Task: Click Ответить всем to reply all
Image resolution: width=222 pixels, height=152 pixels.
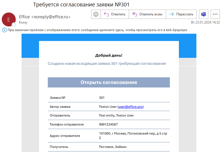Action: (147, 14)
